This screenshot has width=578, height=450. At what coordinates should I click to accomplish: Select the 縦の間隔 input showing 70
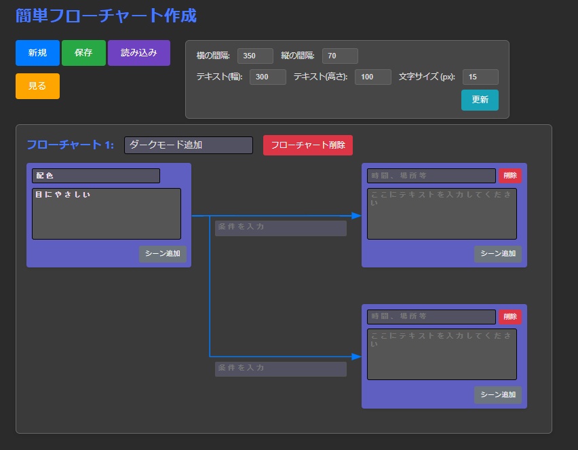[x=339, y=56]
